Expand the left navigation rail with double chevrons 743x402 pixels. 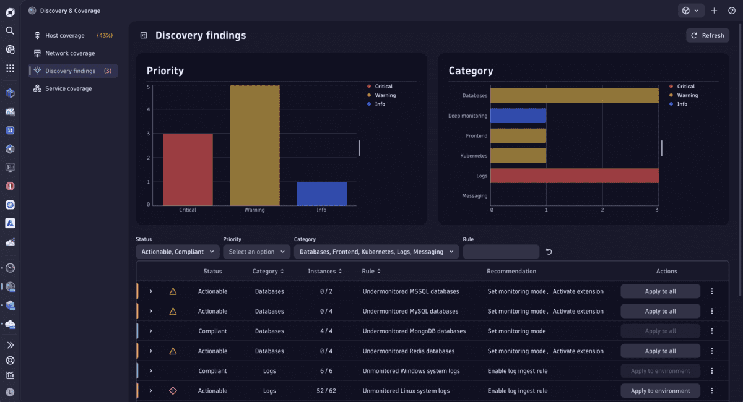tap(9, 344)
